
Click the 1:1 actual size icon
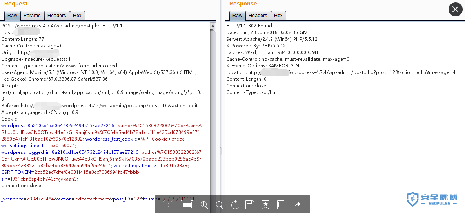pos(169,205)
